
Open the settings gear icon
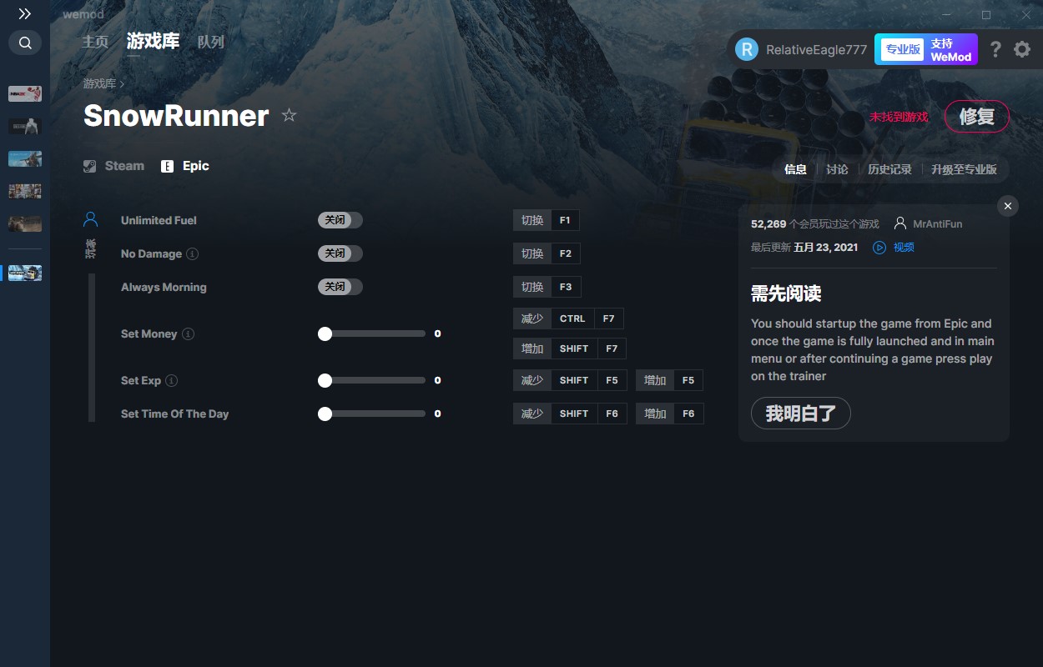tap(1022, 49)
